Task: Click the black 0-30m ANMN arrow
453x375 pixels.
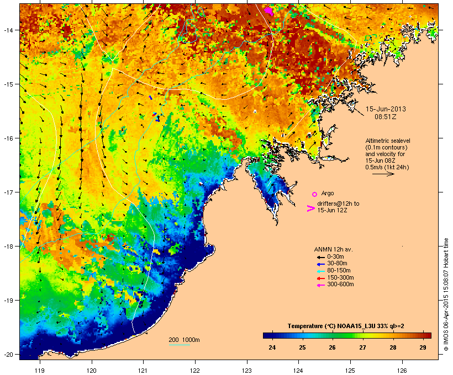Action: [320, 258]
